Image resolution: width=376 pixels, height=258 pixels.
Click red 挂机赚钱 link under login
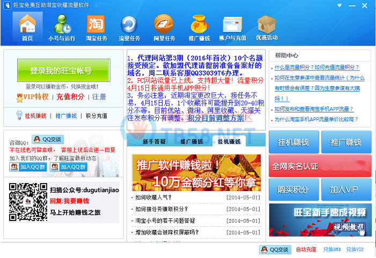pyautogui.click(x=36, y=116)
